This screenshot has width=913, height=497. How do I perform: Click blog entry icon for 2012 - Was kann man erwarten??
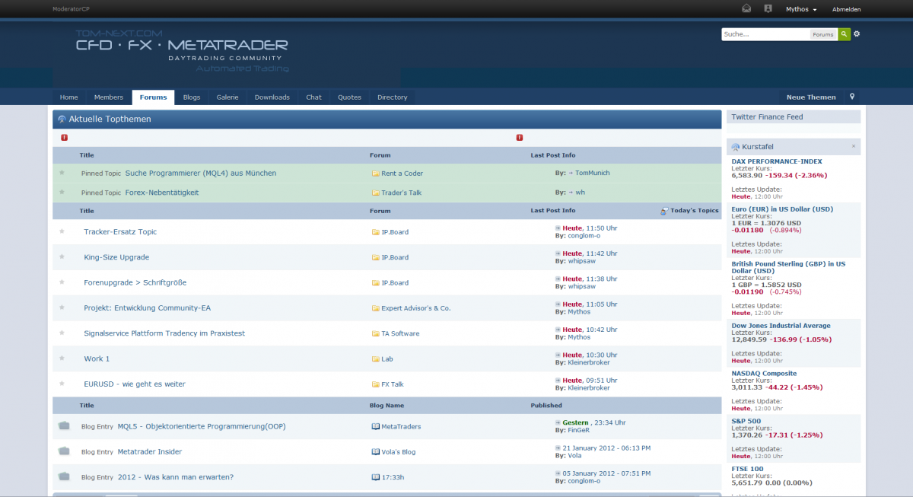(64, 477)
